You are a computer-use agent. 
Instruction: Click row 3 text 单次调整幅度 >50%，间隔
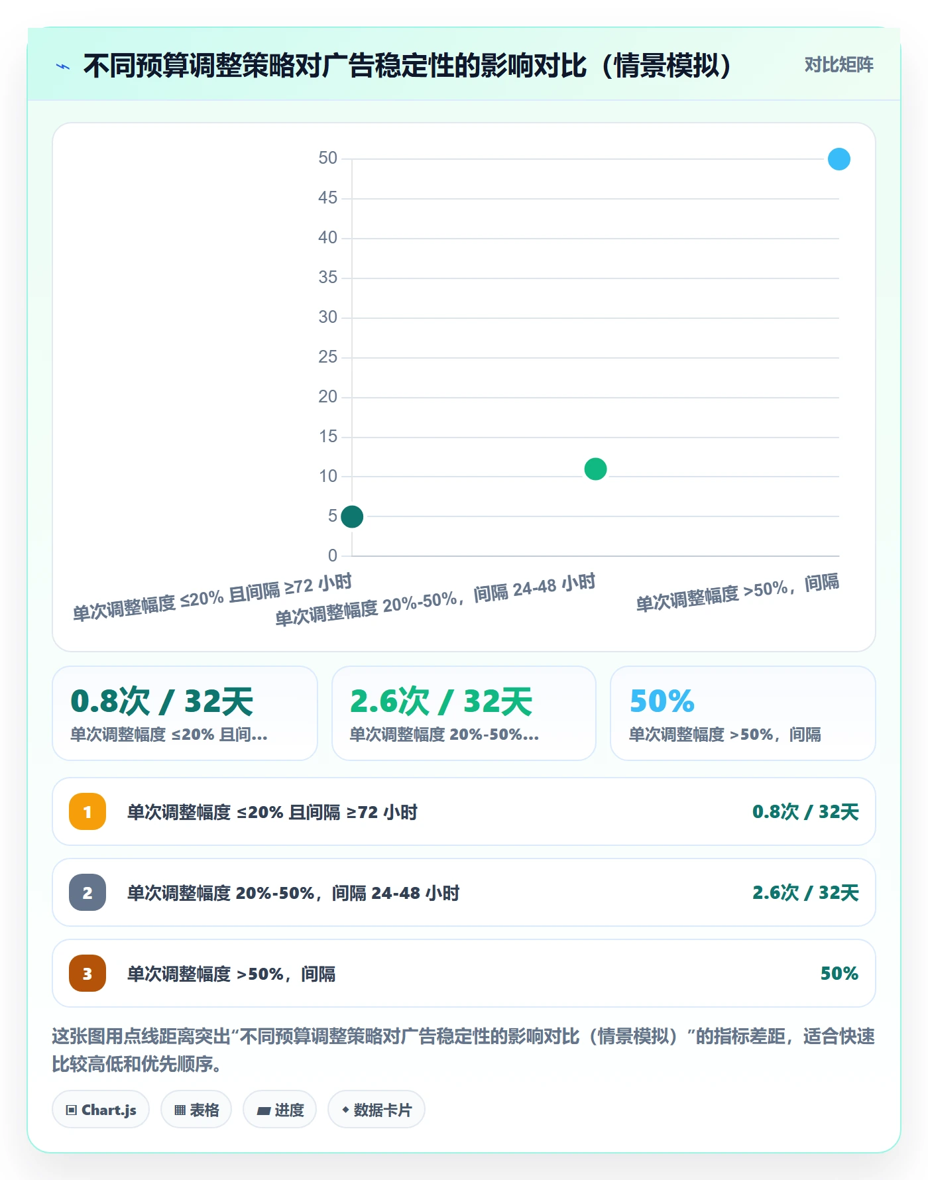pos(231,974)
